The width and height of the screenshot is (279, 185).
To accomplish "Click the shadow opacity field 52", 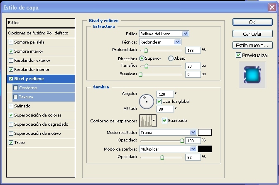I will tap(193, 157).
